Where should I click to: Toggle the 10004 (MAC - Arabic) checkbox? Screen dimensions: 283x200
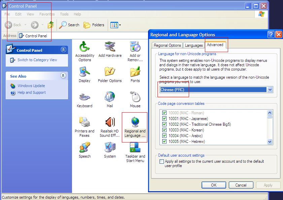(x=164, y=135)
